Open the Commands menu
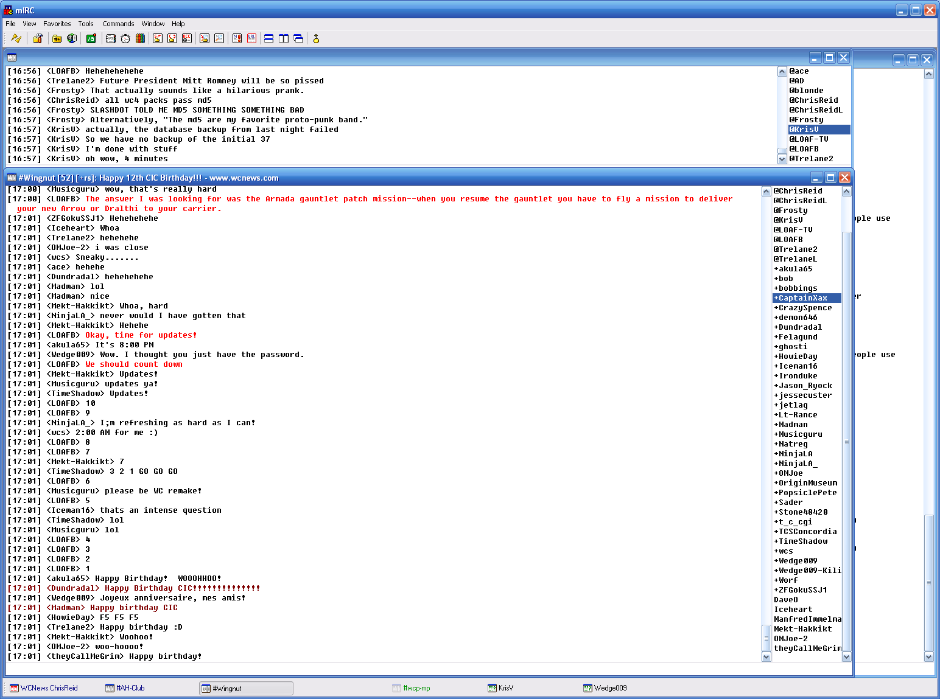 coord(118,24)
